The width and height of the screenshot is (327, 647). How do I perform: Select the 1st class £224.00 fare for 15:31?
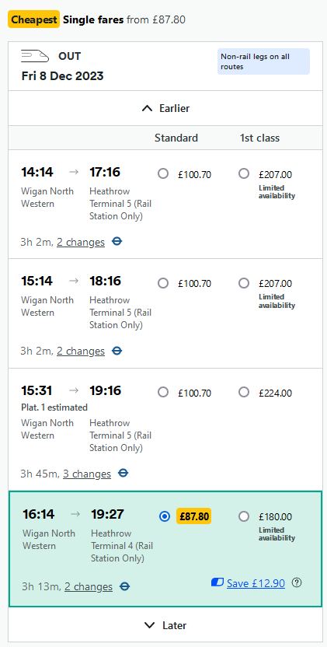[244, 392]
